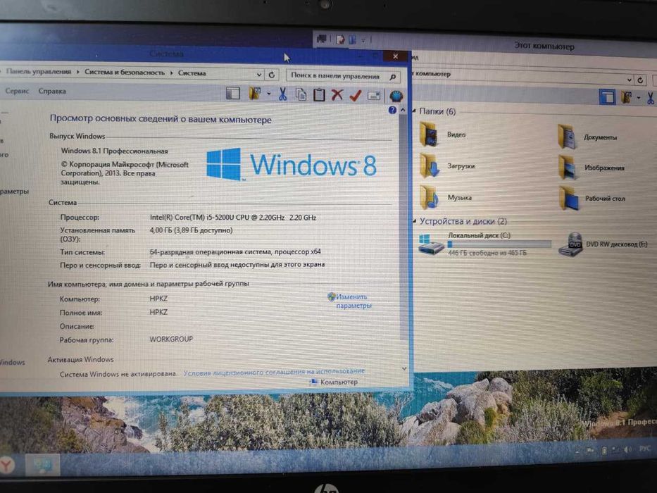Select Локальный диск (C:) drive
657x493 pixels.
484,244
